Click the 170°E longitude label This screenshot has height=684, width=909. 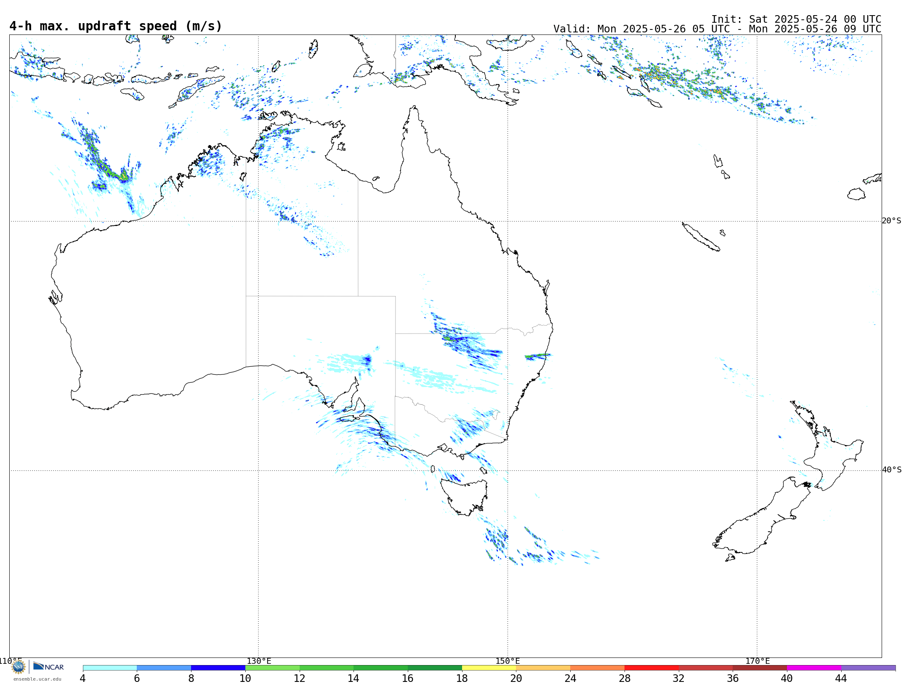pos(757,661)
